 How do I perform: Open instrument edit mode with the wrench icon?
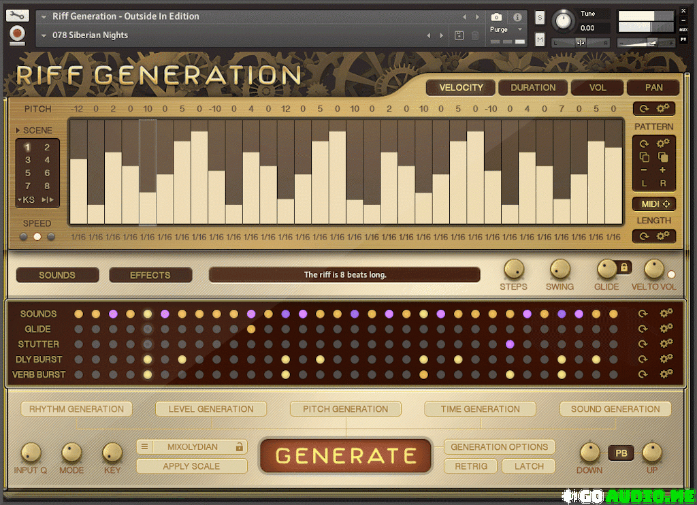click(17, 16)
